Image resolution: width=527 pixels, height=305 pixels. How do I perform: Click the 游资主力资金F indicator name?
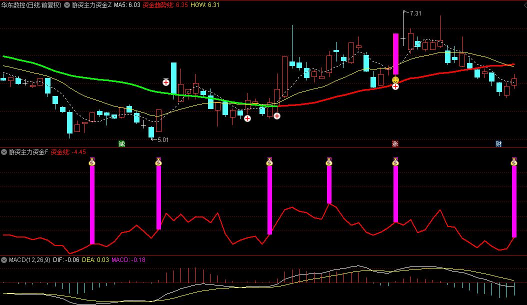pos(28,152)
